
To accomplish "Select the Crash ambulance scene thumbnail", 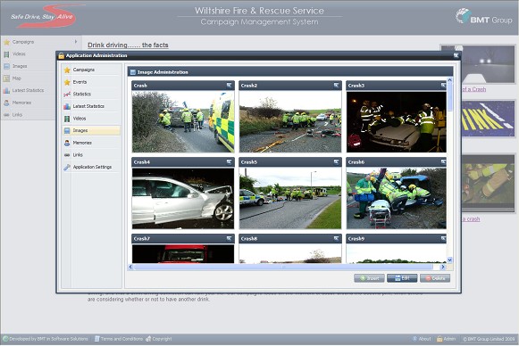I will [183, 121].
